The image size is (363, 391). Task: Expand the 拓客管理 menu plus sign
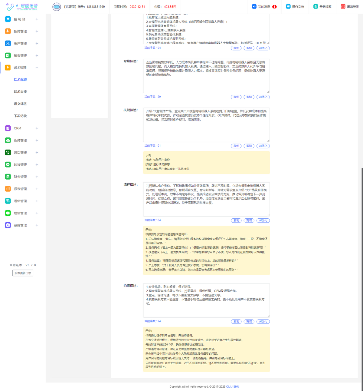click(x=37, y=55)
